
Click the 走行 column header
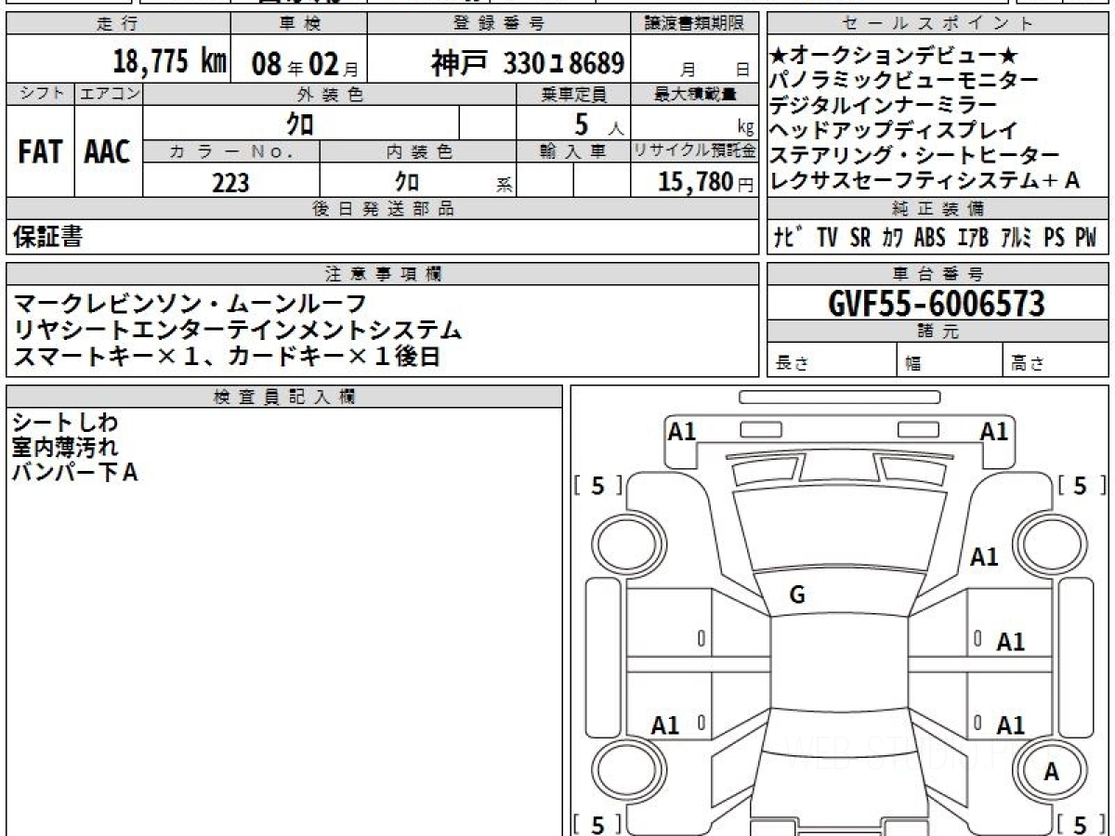pyautogui.click(x=118, y=24)
